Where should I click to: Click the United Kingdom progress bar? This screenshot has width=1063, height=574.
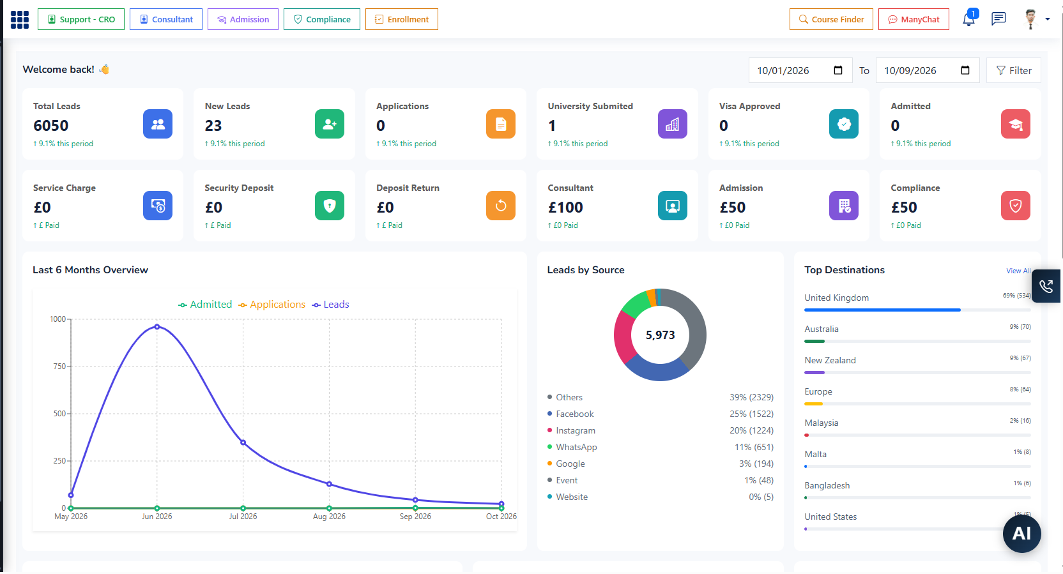(x=917, y=310)
